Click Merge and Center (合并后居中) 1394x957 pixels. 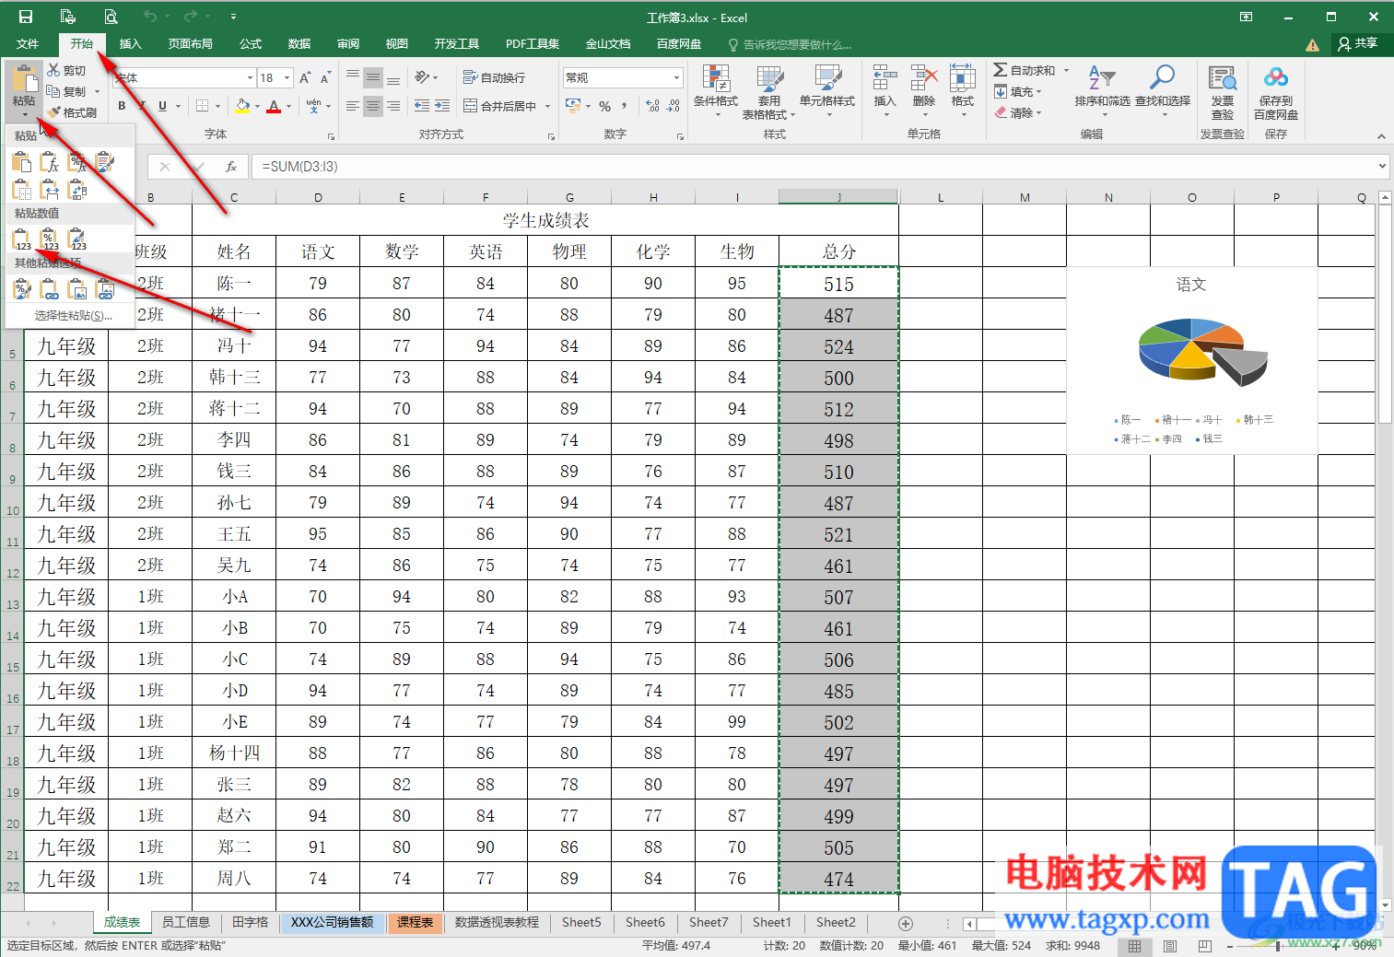tap(500, 107)
